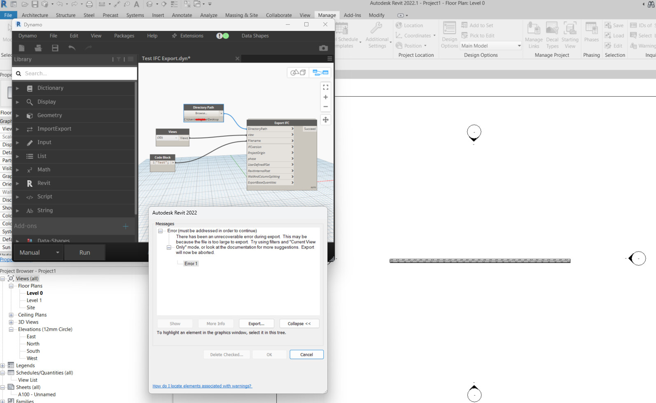The image size is (656, 403).
Task: Click the Collapse << button
Action: click(x=299, y=324)
